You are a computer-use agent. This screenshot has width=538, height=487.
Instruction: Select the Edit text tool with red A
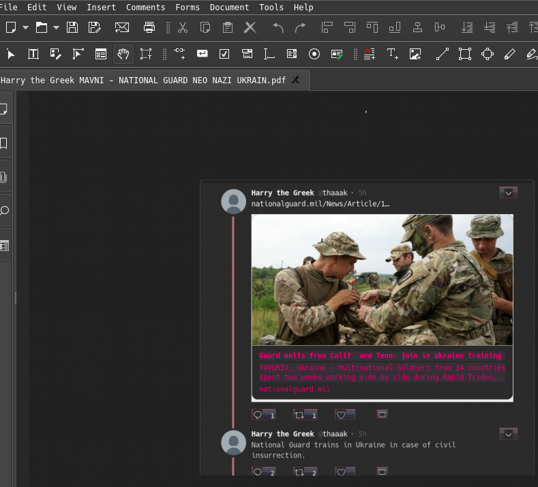point(369,54)
